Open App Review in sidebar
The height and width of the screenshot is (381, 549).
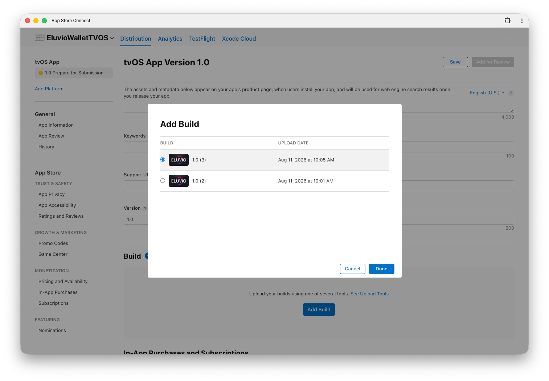click(x=51, y=136)
